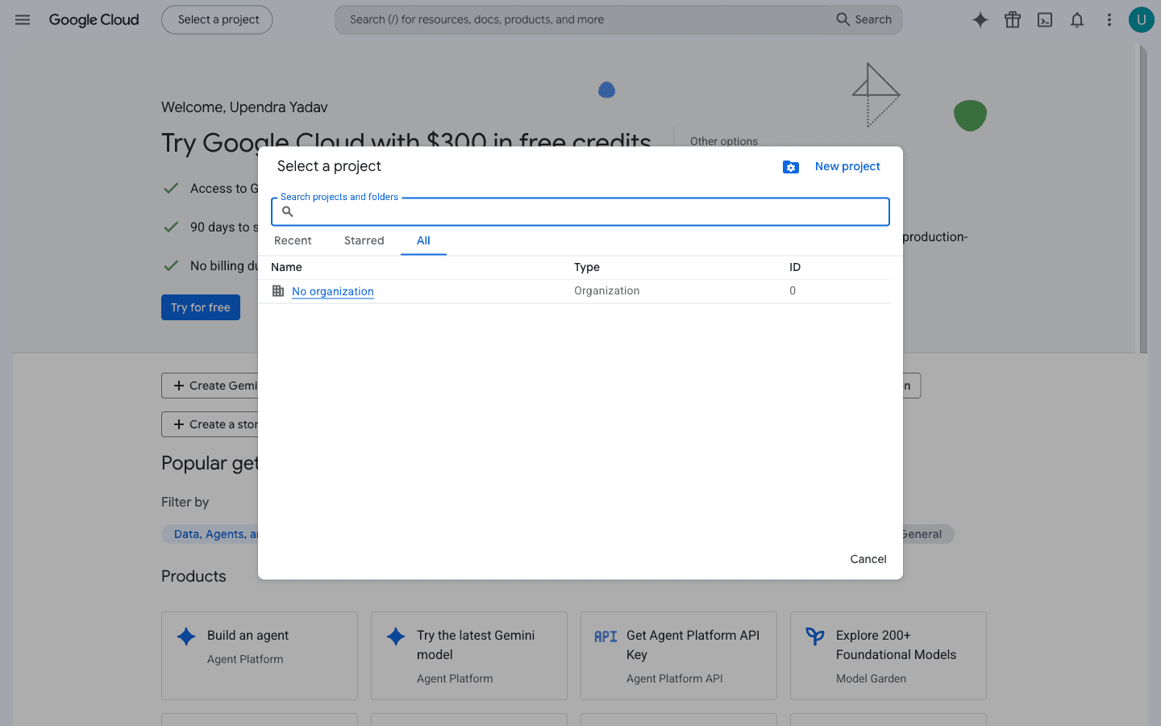Open the Try the latest Gemini model card
Viewport: 1161px width, 726px height.
point(469,656)
